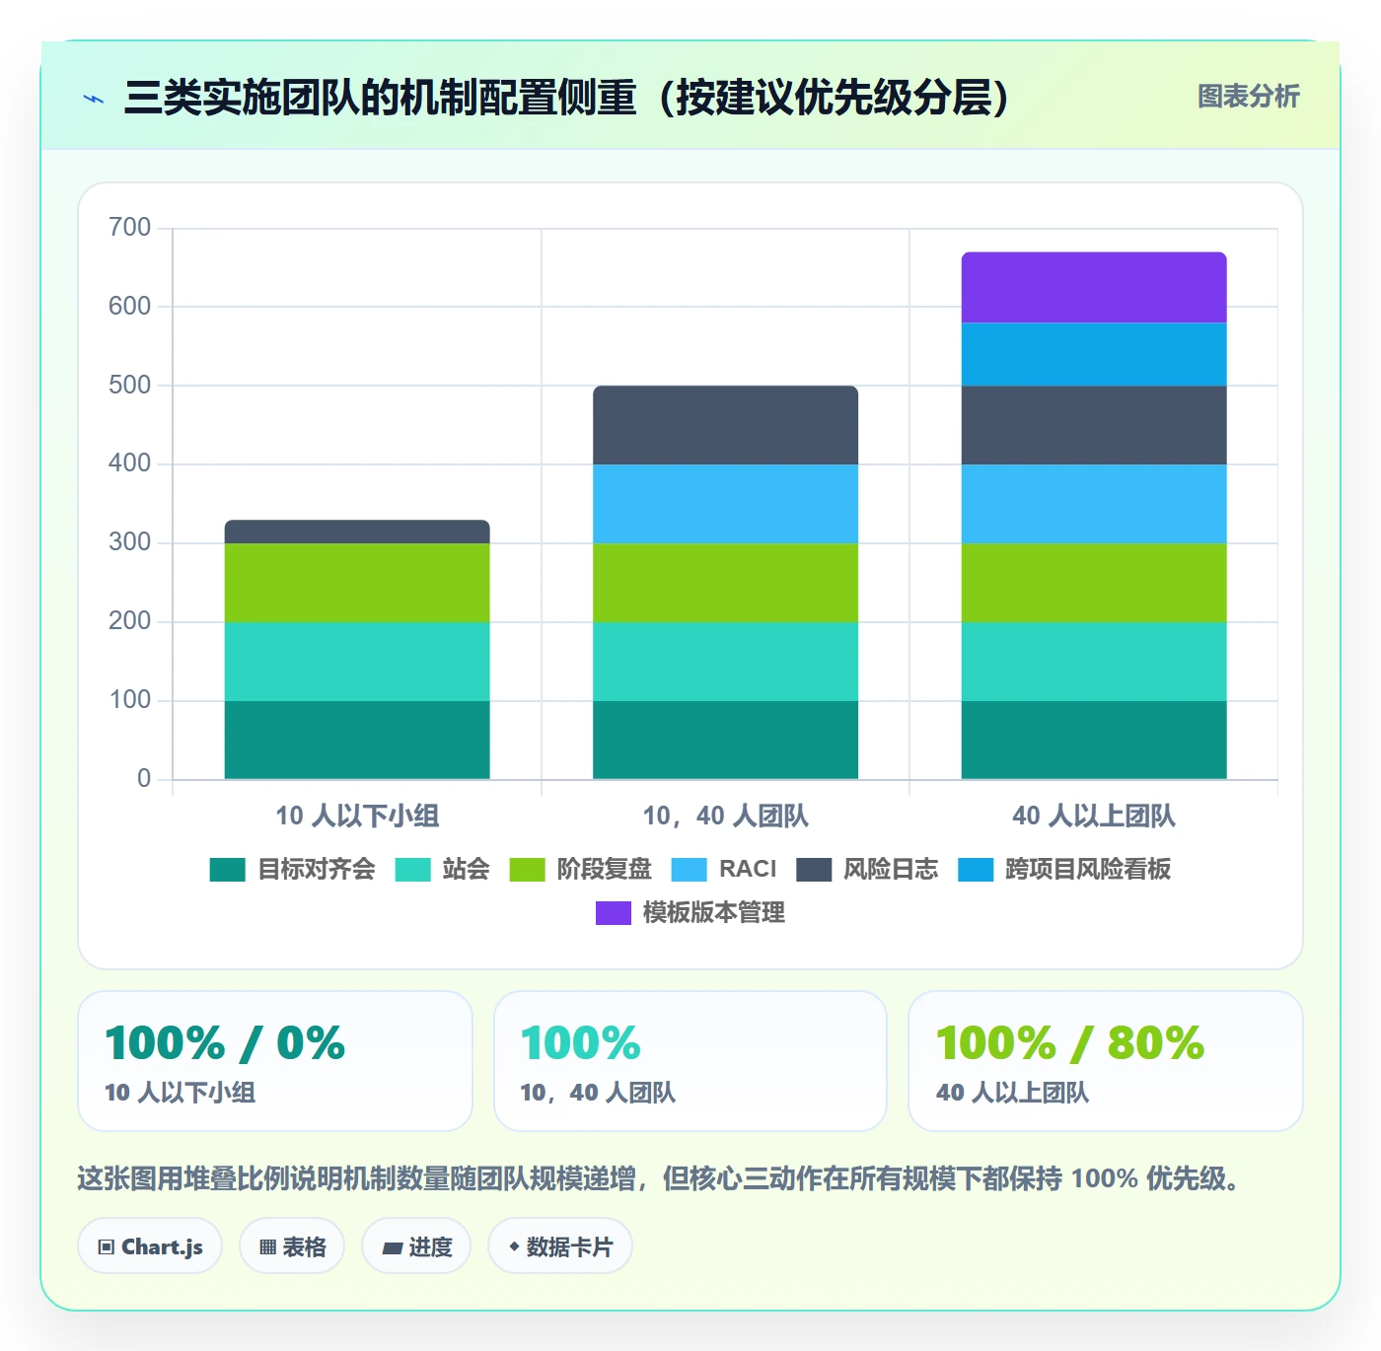Screen dimensions: 1381x1351
Task: Click the 进度 tag chip
Action: tap(416, 1246)
